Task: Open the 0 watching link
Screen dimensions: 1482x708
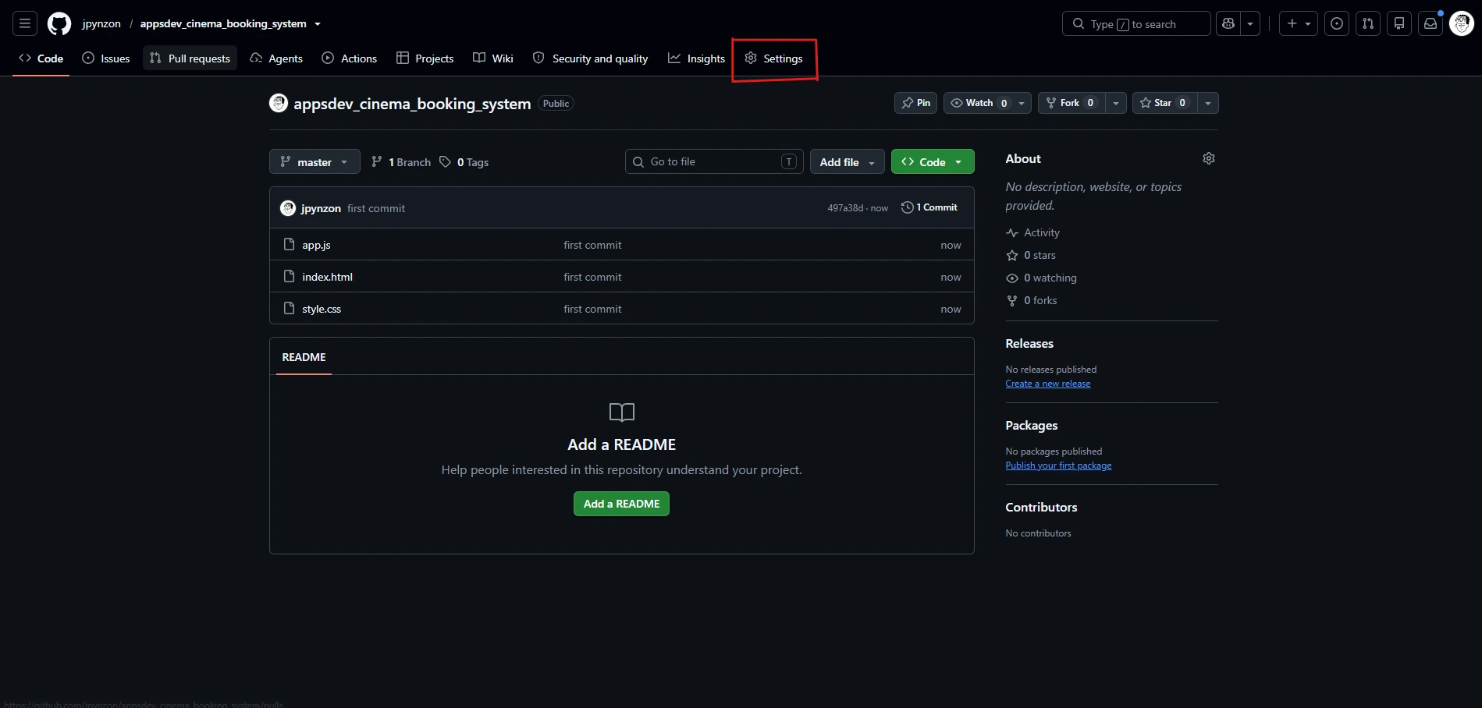Action: [1041, 278]
